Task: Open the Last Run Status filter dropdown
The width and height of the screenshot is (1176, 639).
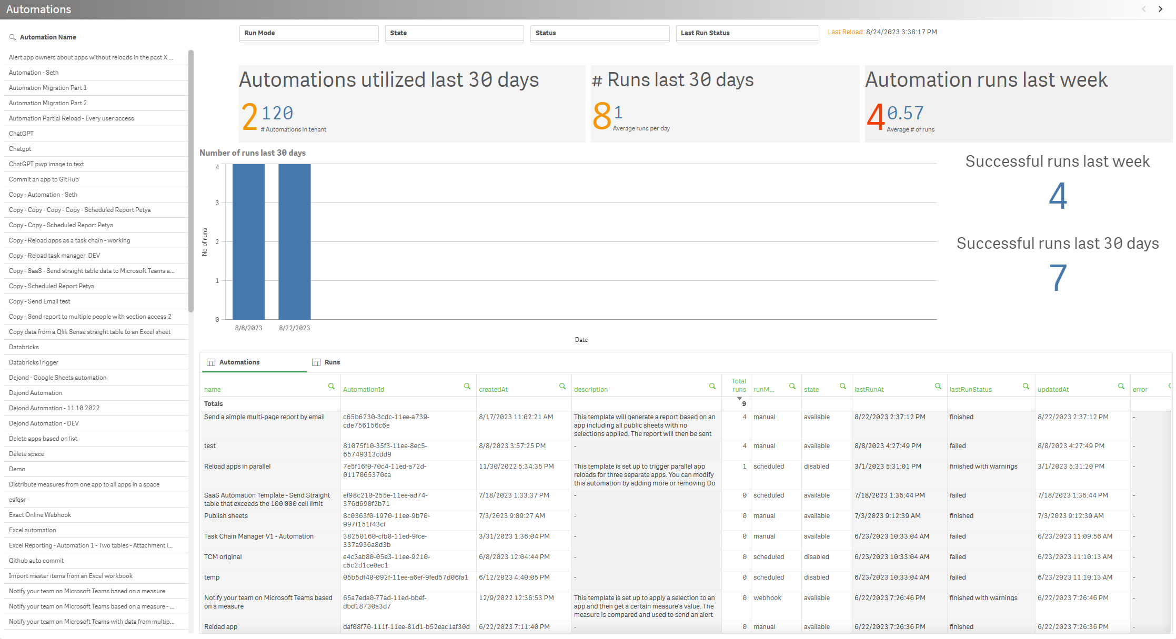Action: [x=747, y=33]
